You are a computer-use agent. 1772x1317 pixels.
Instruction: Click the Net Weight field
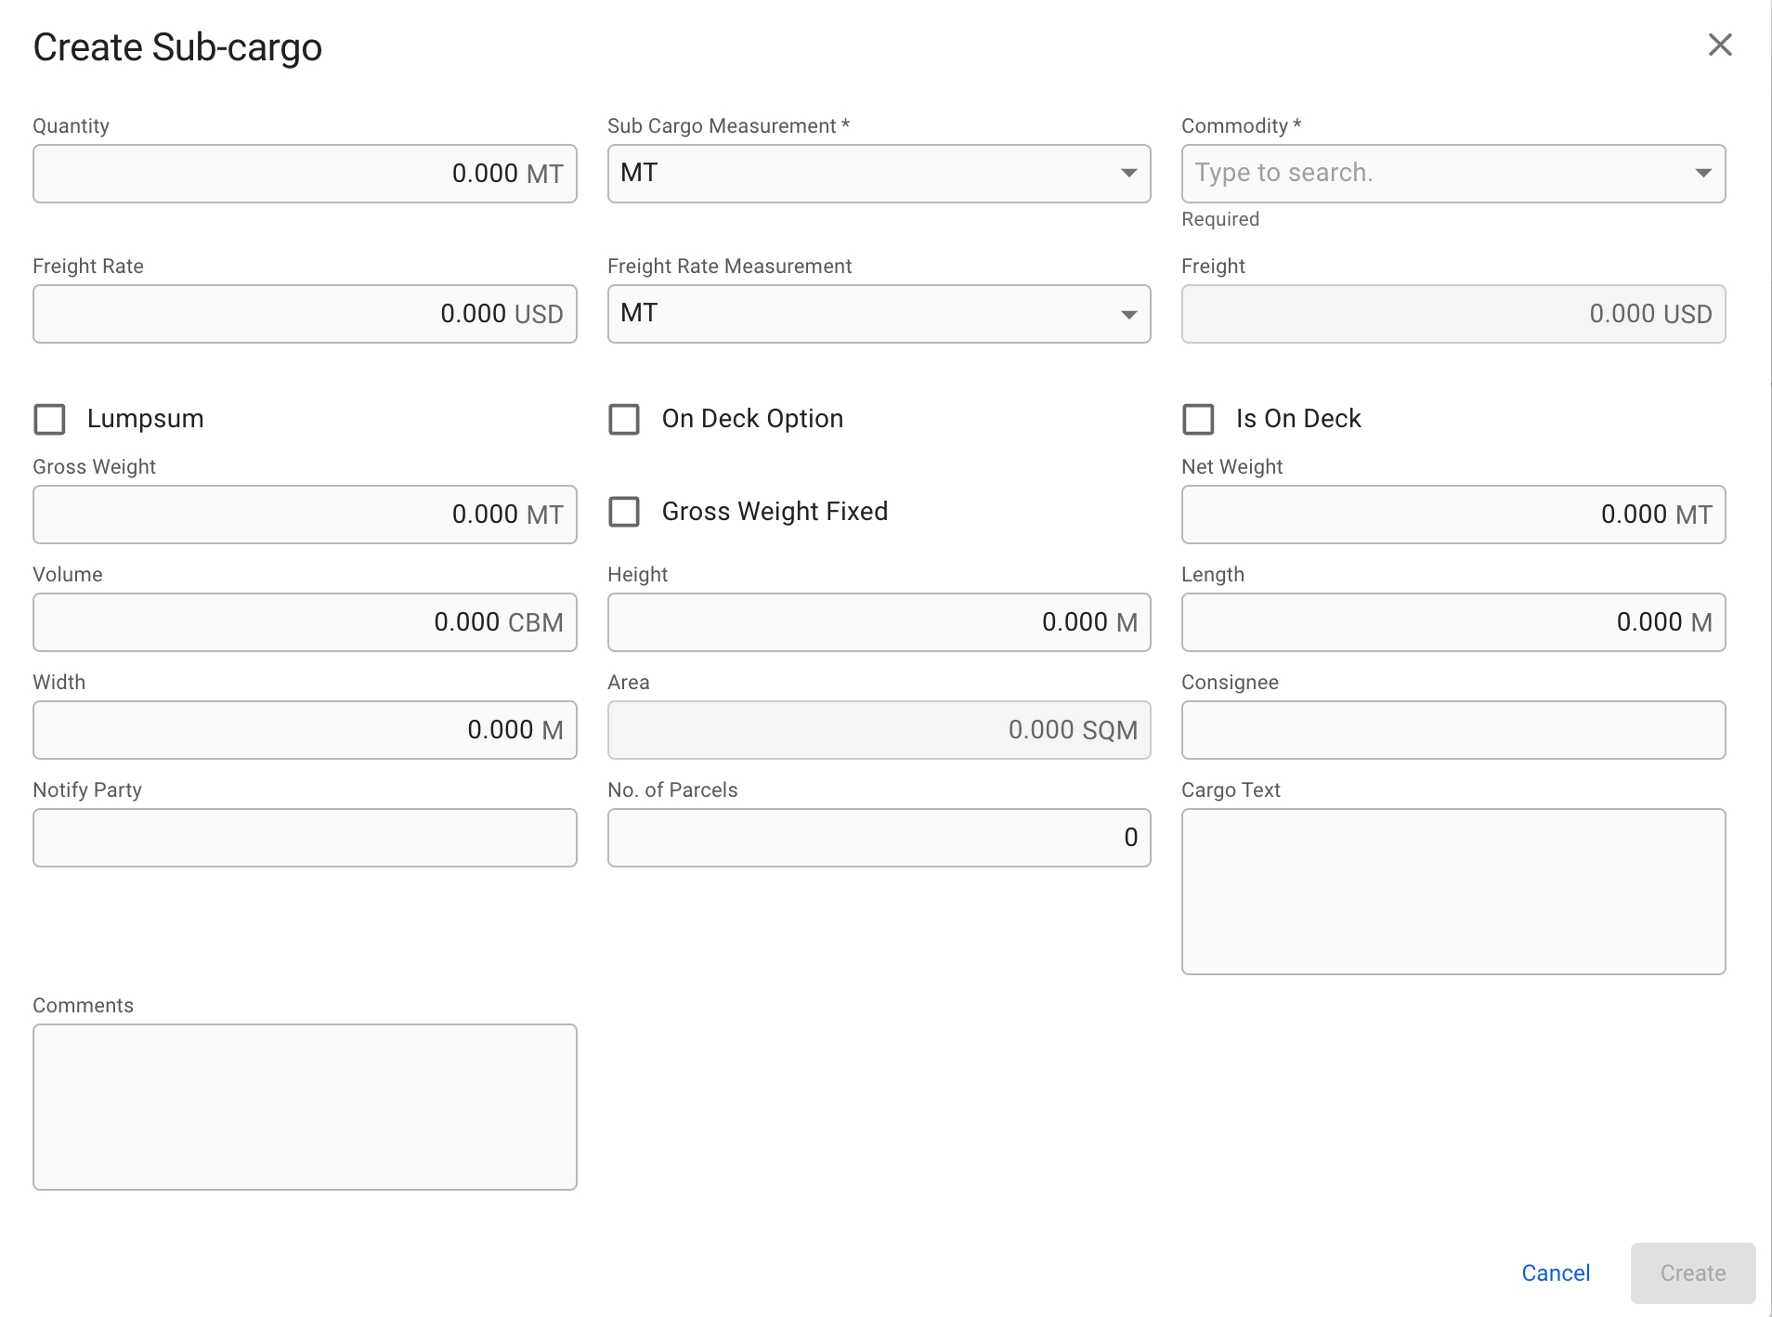pos(1453,515)
